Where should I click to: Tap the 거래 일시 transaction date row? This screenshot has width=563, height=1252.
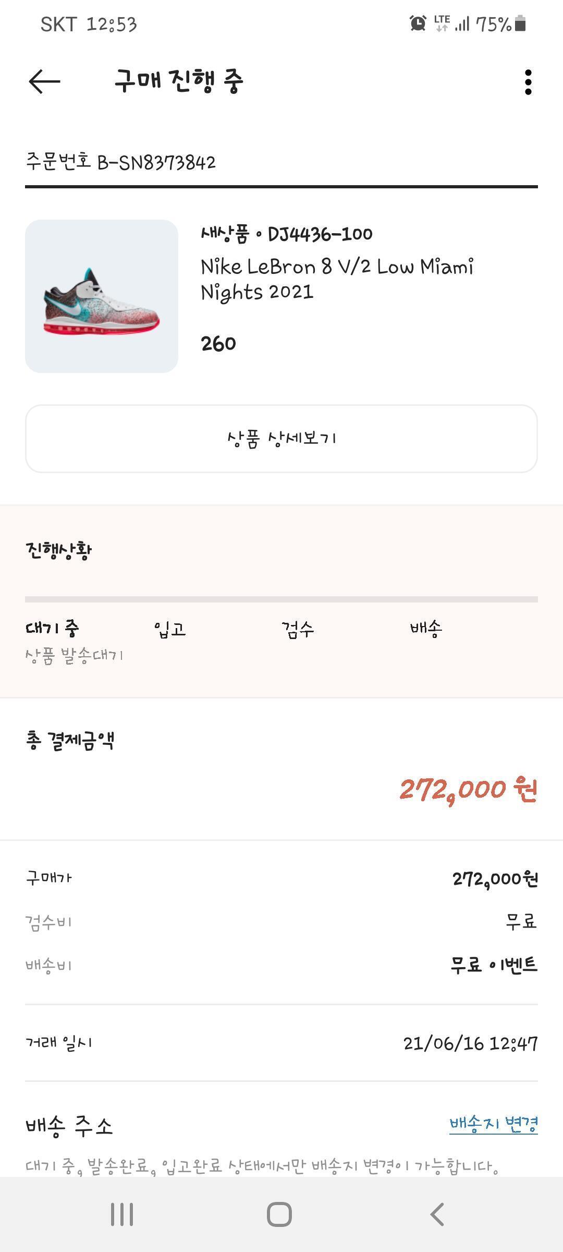[x=281, y=1043]
